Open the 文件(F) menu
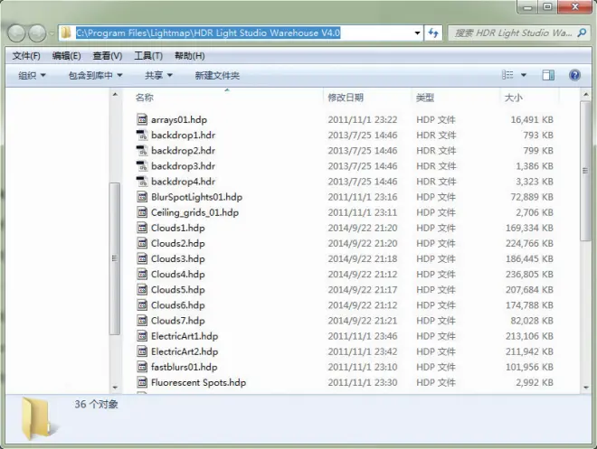 [x=26, y=56]
